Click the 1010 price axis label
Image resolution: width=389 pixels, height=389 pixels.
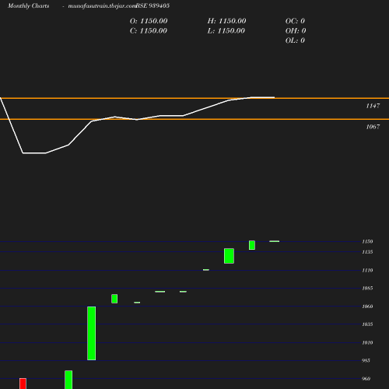click(x=367, y=342)
